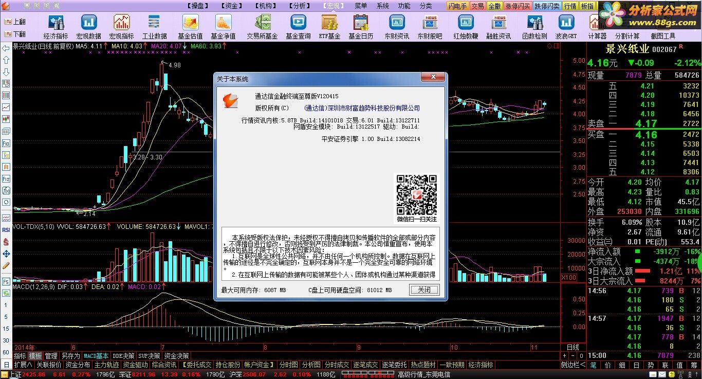Click the 跌停闪卖 button
Screen dimensions: 702x379
(547, 6)
